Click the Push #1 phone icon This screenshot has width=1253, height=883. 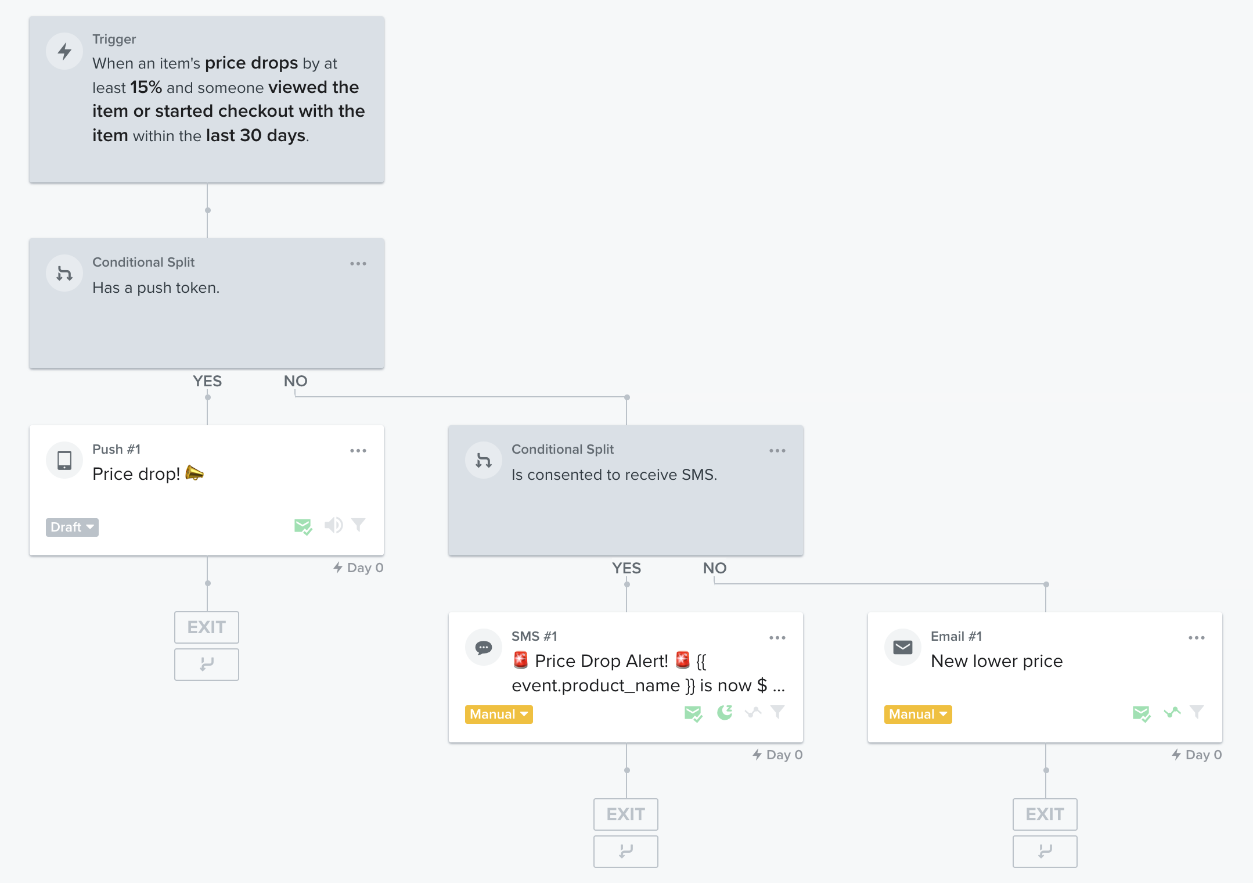[x=64, y=461]
